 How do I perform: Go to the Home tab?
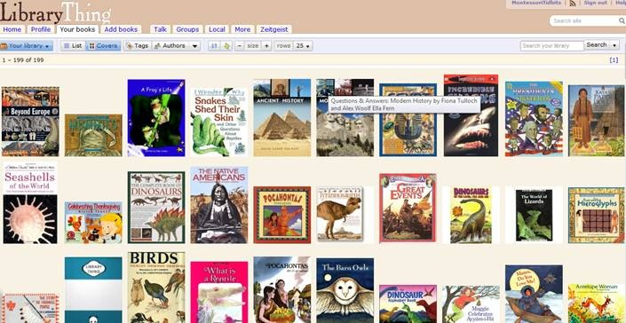tap(12, 29)
